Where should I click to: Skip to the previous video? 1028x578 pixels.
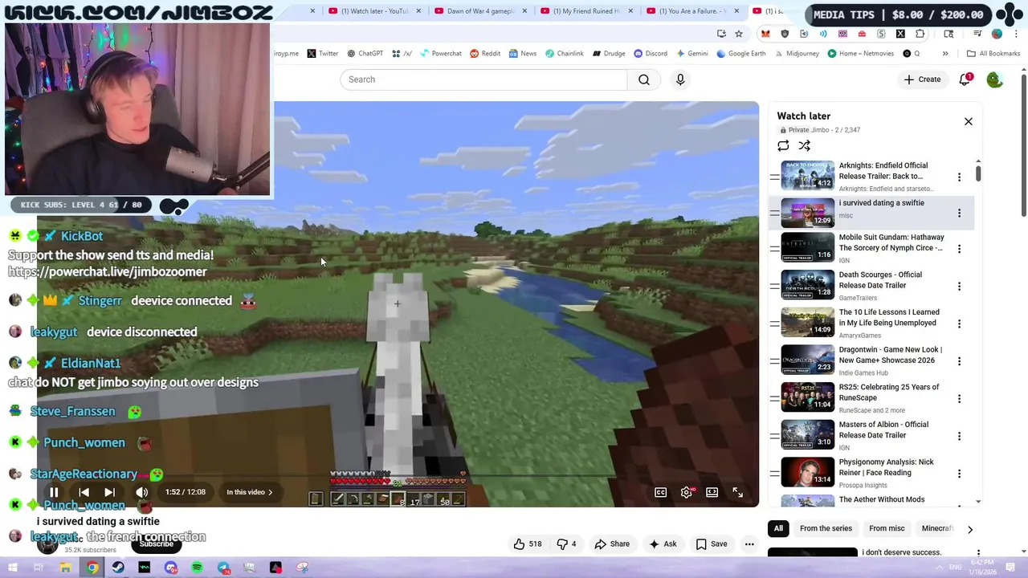pos(84,492)
